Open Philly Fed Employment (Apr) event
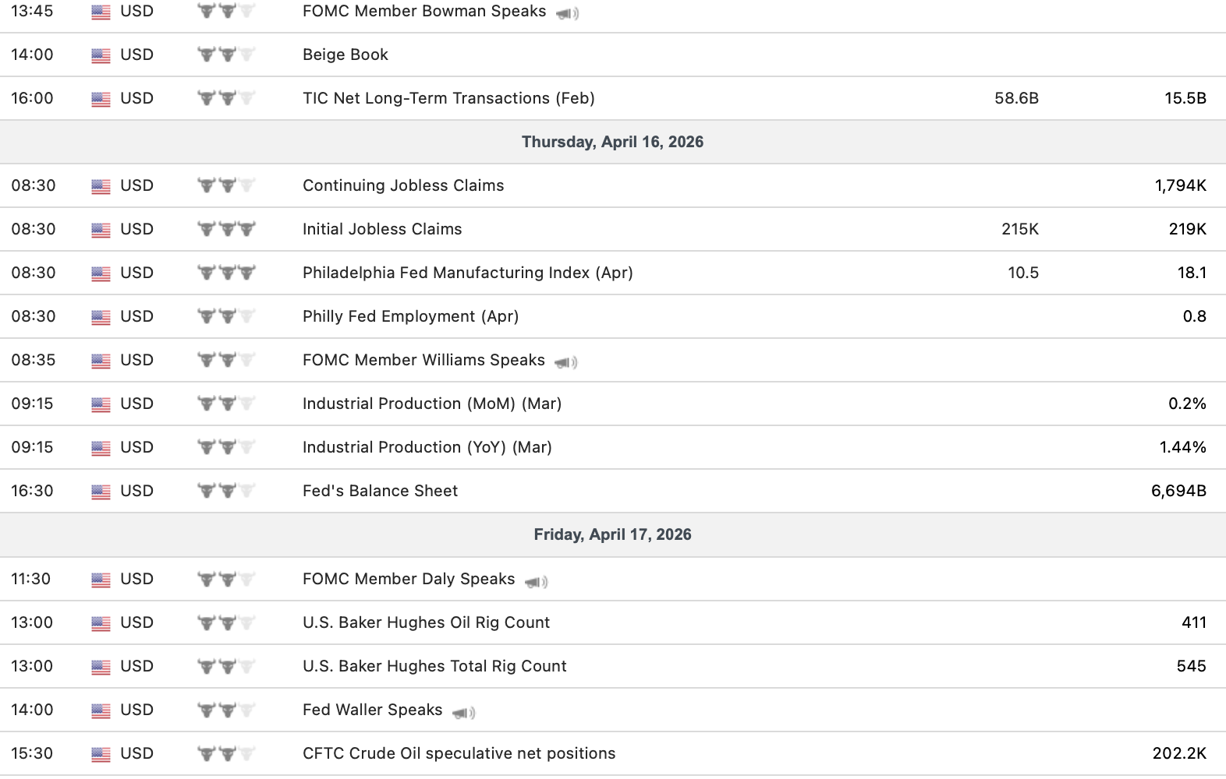 [410, 316]
